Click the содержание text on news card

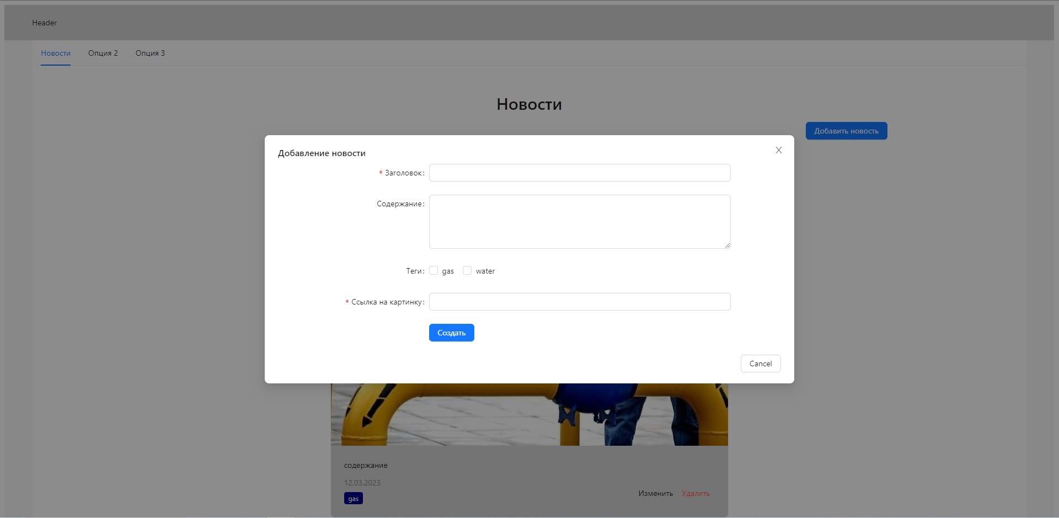(x=366, y=465)
